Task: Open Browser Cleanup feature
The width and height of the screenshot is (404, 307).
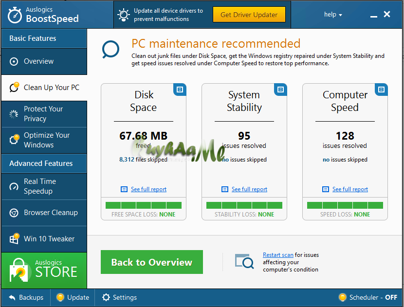Action: [44, 213]
